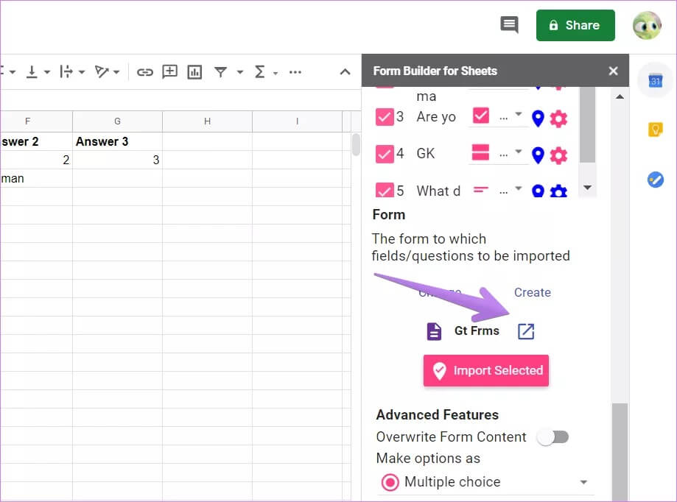Open comment history icon near Share
677x502 pixels.
click(509, 25)
